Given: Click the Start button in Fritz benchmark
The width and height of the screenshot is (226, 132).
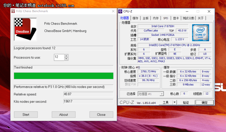Looking at the screenshot, I should click(26, 114).
